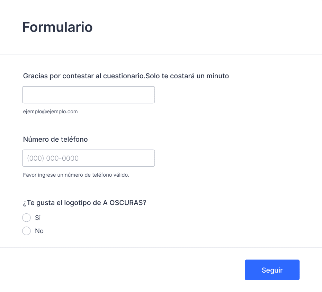
Task: Click "Favor ingrese un número de teléfono válido" hint
Action: (x=76, y=175)
